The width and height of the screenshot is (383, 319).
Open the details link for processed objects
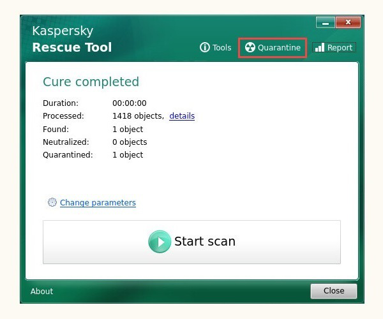pyautogui.click(x=182, y=116)
